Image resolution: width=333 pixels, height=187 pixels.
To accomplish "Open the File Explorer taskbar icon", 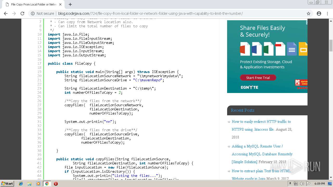I will point(29,184).
